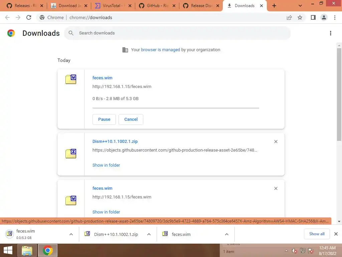
Task: Click the Chrome site info chip in address bar
Action: (52, 17)
